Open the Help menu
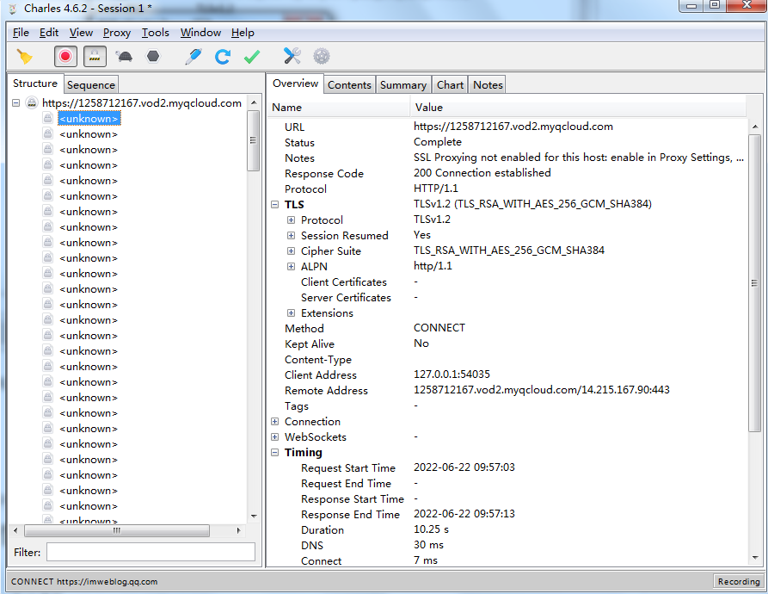 pyautogui.click(x=243, y=33)
